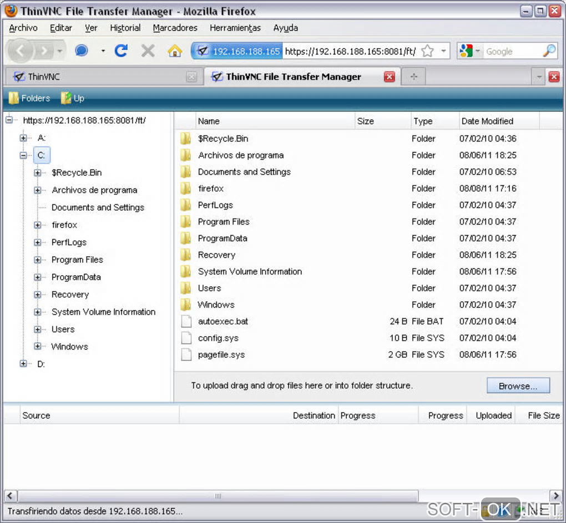566x523 pixels.
Task: Click the Firefox forward navigation arrow
Action: [44, 51]
